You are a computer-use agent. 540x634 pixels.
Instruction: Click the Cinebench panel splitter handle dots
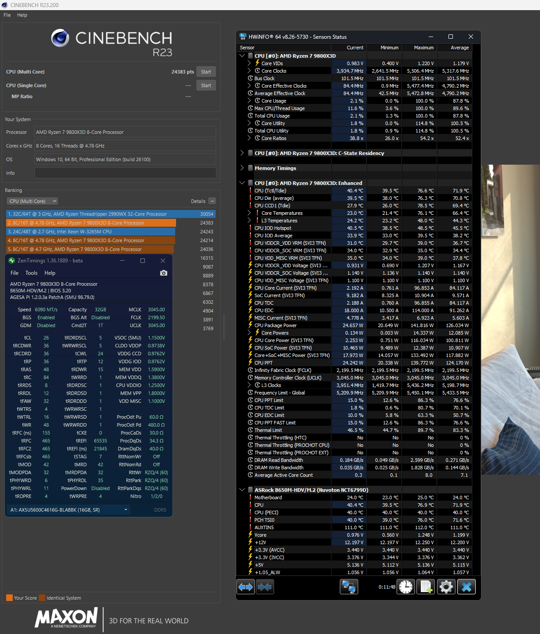[224, 327]
